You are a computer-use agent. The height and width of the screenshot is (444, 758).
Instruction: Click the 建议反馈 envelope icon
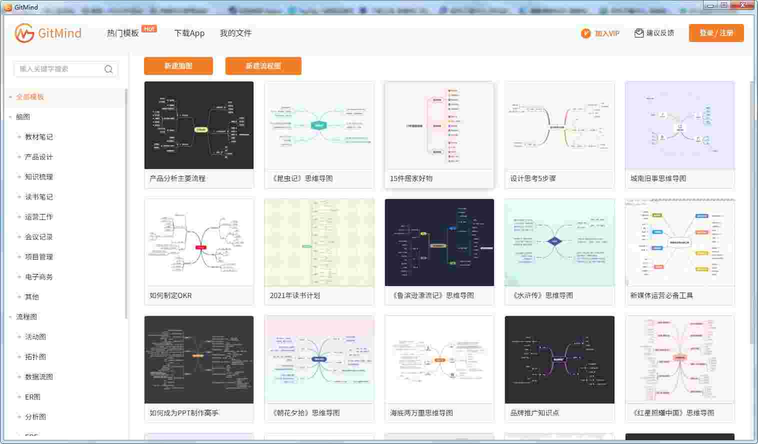pos(638,32)
